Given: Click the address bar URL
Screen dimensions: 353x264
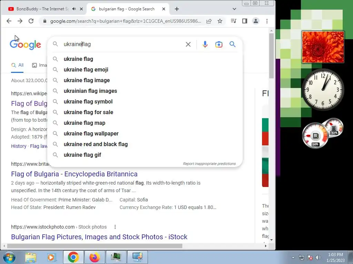Looking at the screenshot, I should tap(125, 21).
